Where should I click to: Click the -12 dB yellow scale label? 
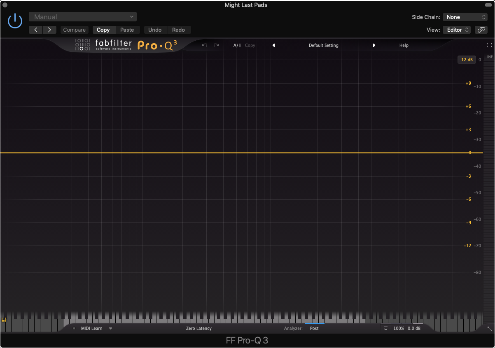click(x=467, y=246)
